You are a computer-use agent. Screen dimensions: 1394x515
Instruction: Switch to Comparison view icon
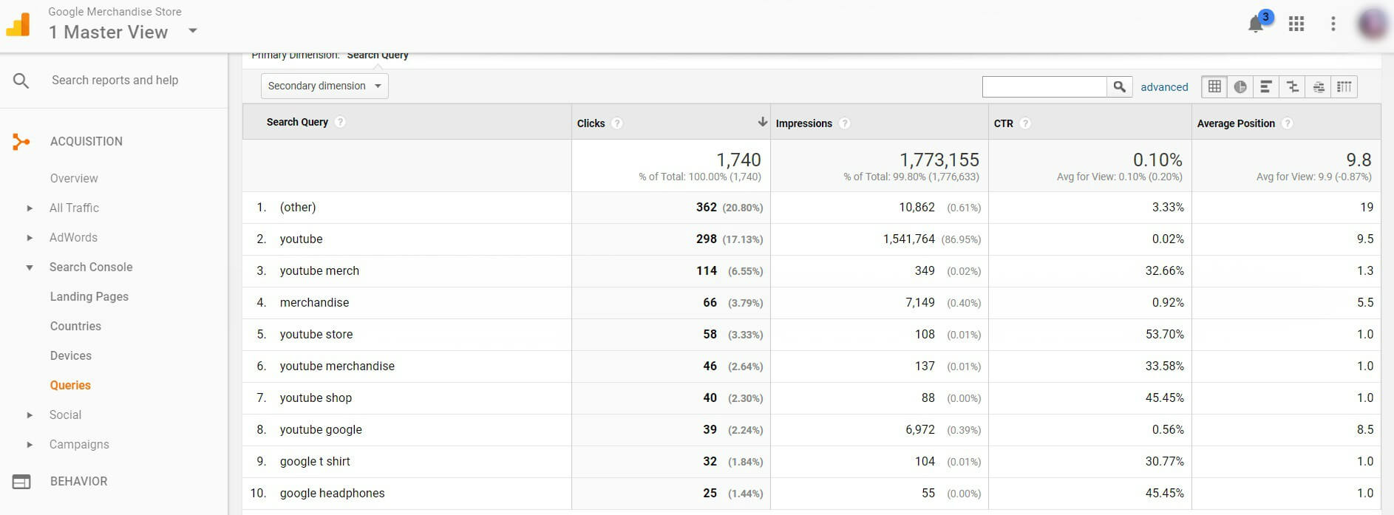(1293, 86)
